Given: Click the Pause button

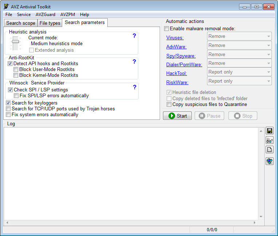Looking at the screenshot, I should (x=209, y=116).
